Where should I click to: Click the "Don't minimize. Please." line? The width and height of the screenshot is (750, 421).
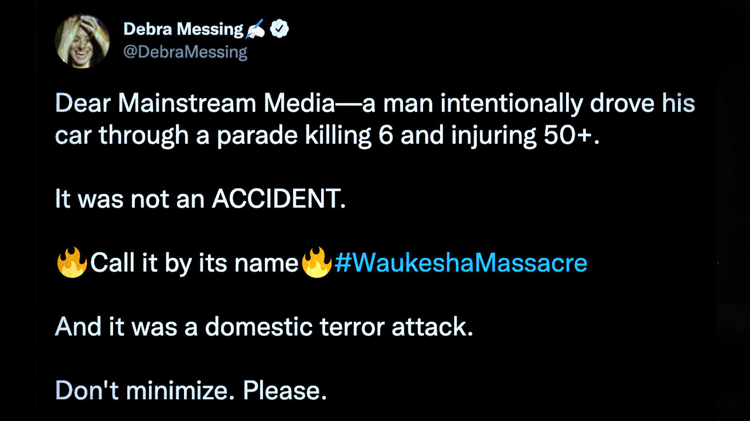tap(191, 391)
